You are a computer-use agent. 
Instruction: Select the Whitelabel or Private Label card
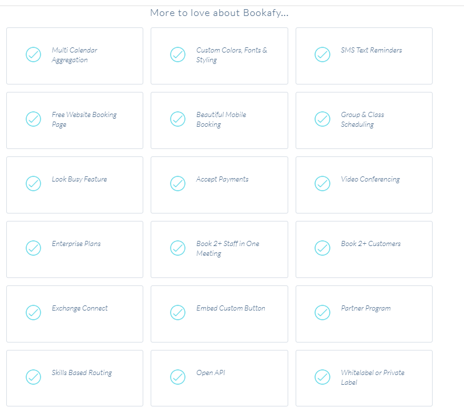pyautogui.click(x=364, y=377)
